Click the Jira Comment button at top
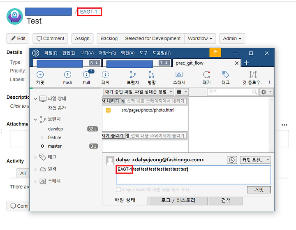Image resolution: width=296 pixels, height=230 pixels. [50, 39]
